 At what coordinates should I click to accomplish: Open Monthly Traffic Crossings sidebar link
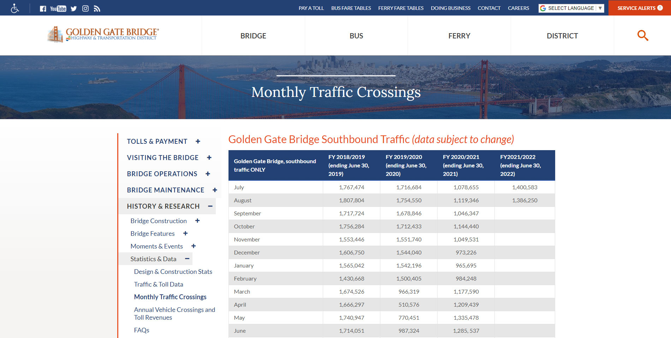170,297
